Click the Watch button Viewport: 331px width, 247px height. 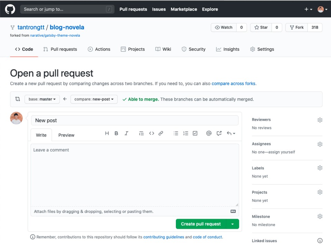[224, 28]
